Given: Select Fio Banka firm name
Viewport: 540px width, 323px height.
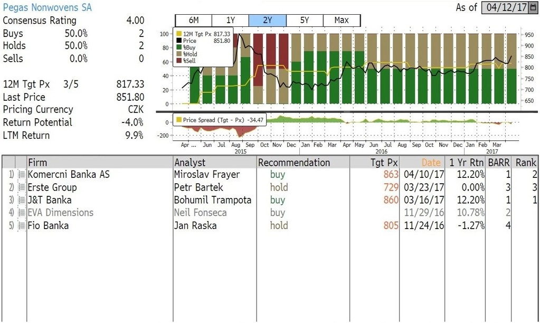Looking at the screenshot, I should pyautogui.click(x=48, y=226).
